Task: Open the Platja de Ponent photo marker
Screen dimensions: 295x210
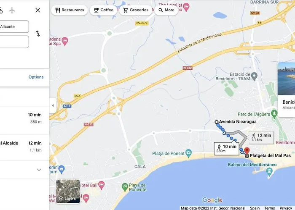Action: coord(188,153)
